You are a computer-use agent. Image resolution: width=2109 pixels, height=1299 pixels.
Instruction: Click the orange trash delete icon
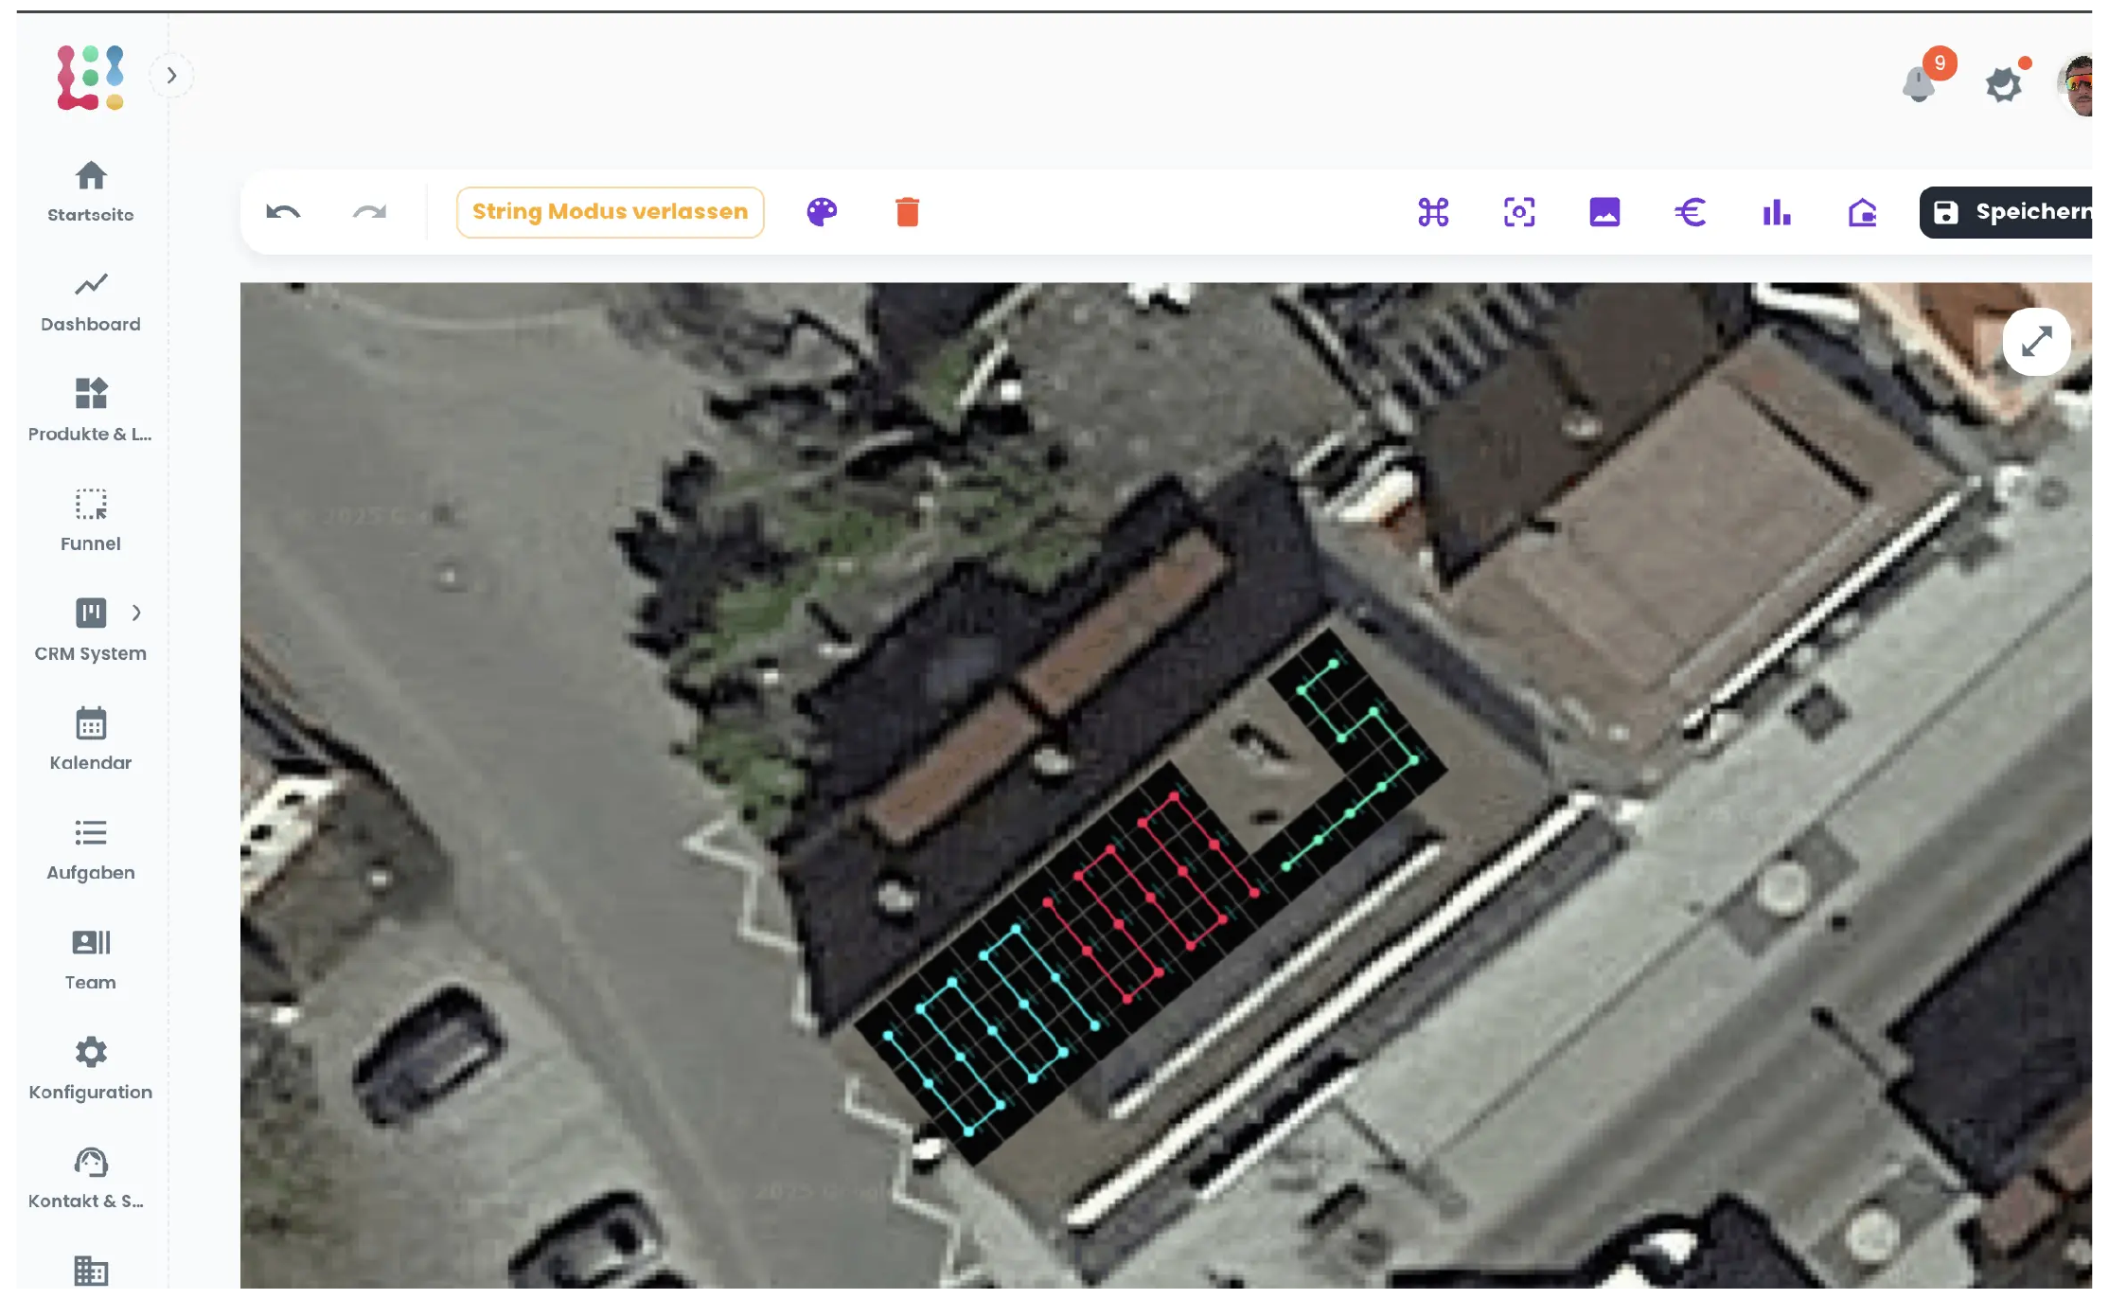pos(907,212)
